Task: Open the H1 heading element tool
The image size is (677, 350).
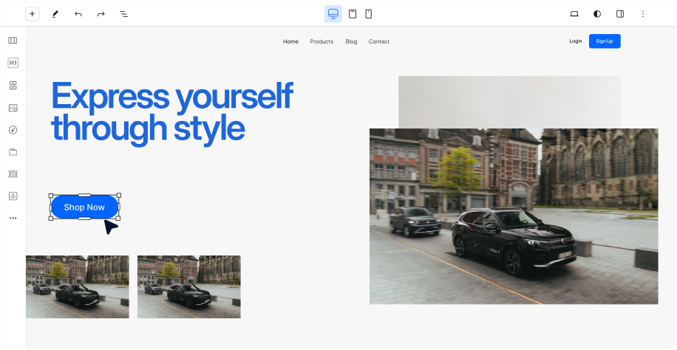Action: pos(13,63)
